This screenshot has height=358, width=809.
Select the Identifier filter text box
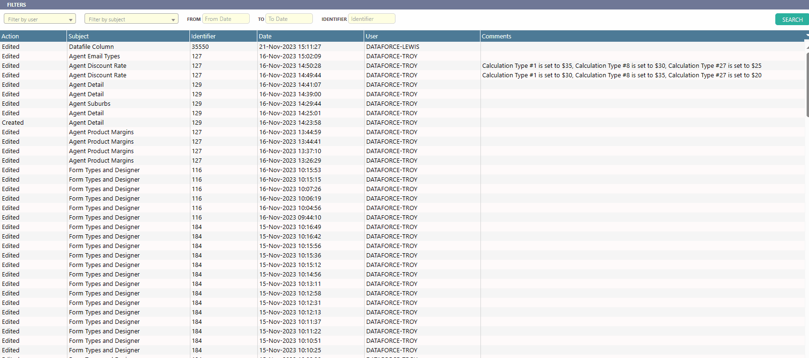pos(371,19)
